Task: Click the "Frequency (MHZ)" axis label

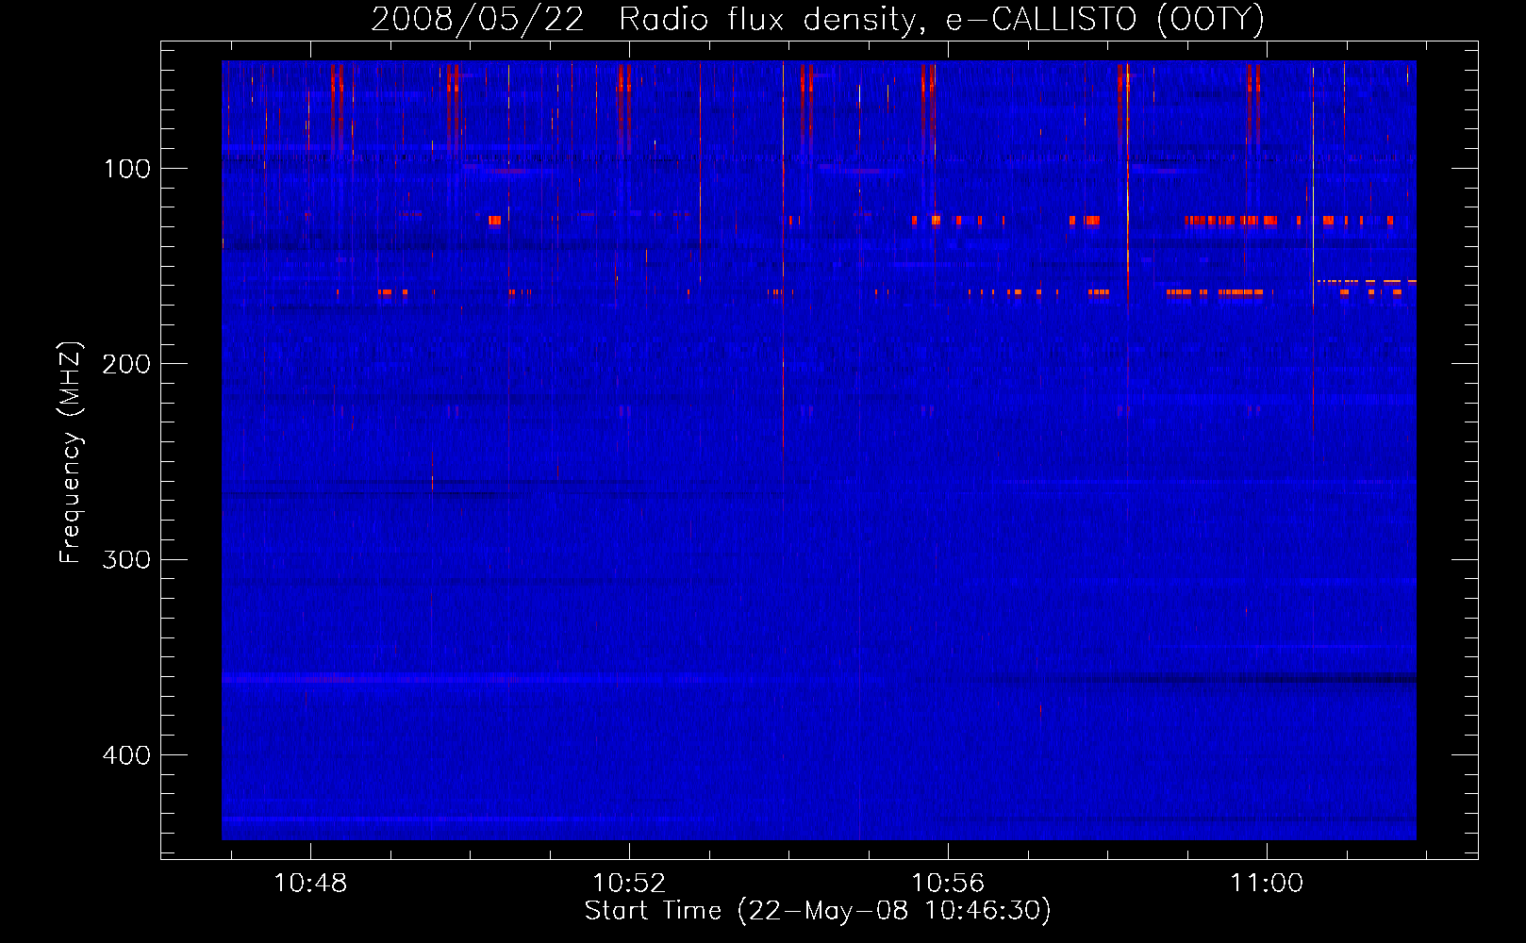Action: (71, 452)
